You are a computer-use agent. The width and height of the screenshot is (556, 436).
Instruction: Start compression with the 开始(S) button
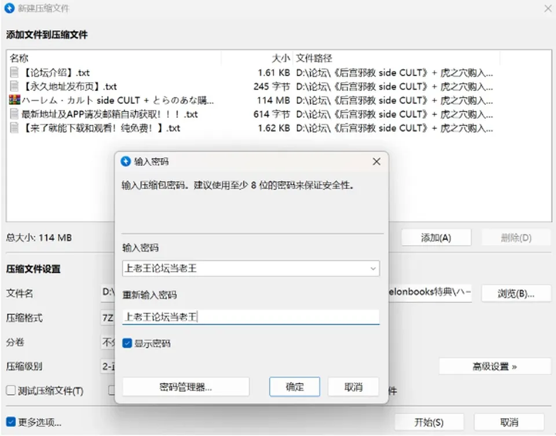coord(429,422)
